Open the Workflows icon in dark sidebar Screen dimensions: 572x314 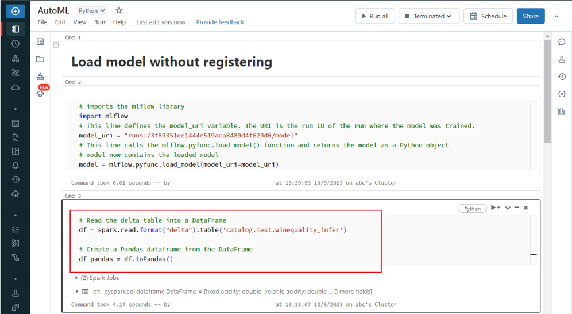[x=16, y=72]
